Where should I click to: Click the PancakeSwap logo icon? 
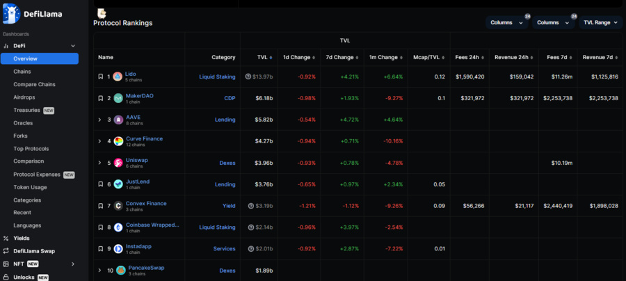pos(121,271)
